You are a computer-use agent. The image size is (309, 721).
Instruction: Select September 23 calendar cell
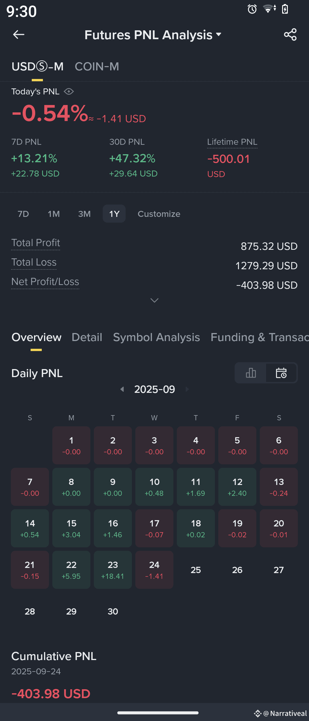click(x=113, y=570)
